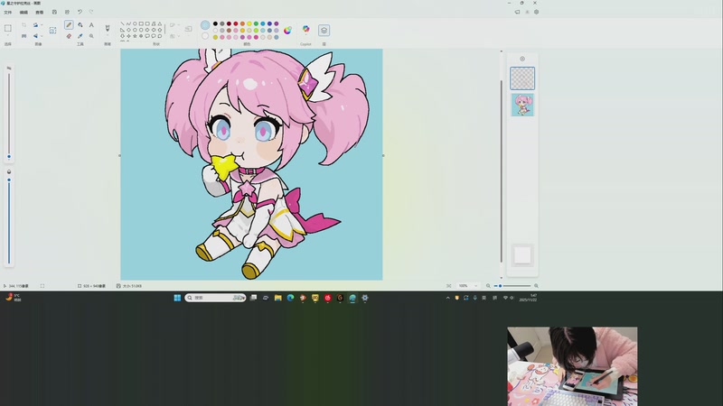Open the Brushes tool
The image size is (723, 406).
tap(108, 28)
